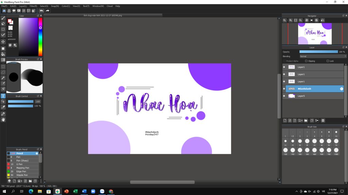Select the G Pen brush
The height and width of the screenshot is (195, 348).
(x=23, y=164)
